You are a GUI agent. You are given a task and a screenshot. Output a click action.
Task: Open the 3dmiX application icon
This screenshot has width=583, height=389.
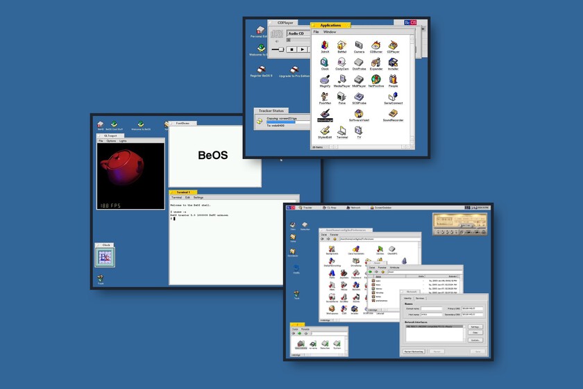[325, 46]
